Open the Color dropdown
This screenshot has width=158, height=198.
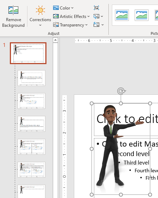pos(63,8)
